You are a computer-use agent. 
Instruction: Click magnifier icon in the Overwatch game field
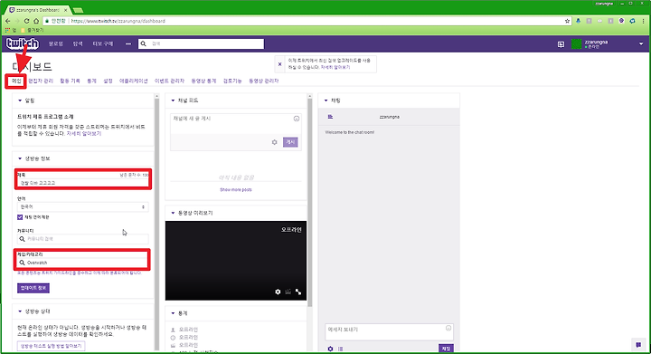click(x=22, y=263)
